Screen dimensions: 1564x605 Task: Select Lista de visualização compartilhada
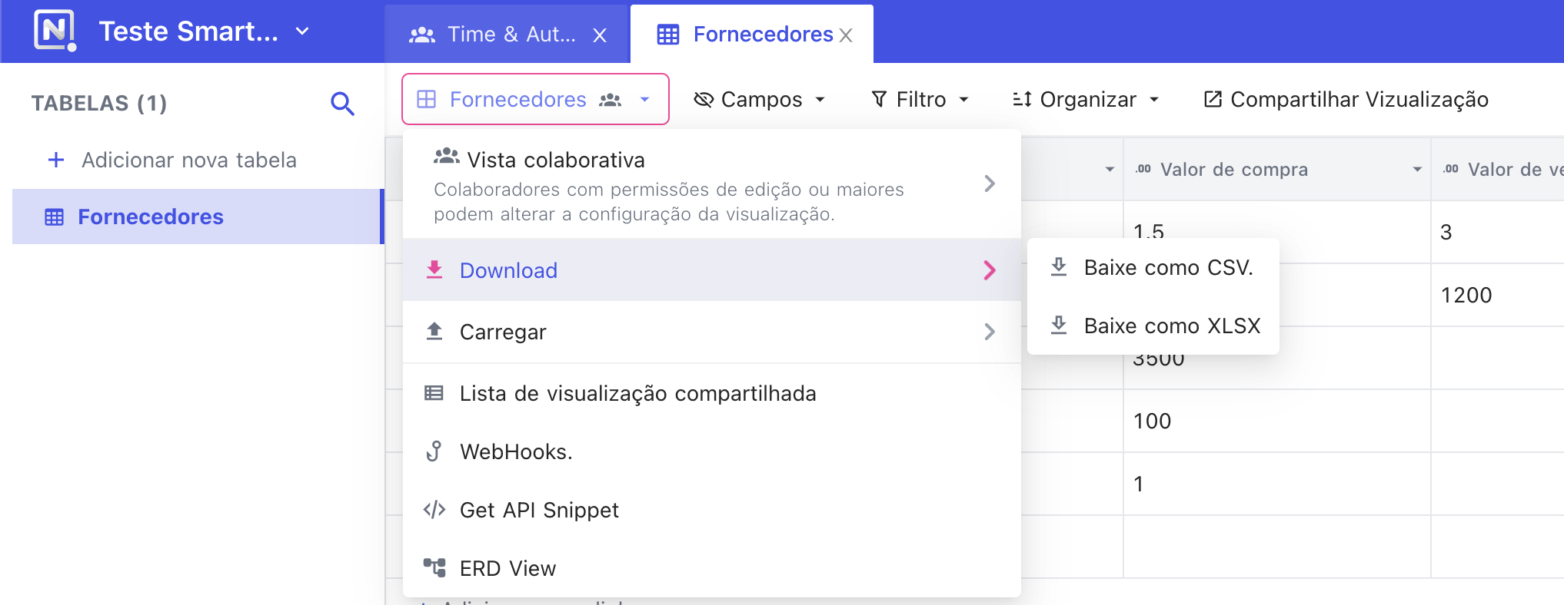coord(637,393)
